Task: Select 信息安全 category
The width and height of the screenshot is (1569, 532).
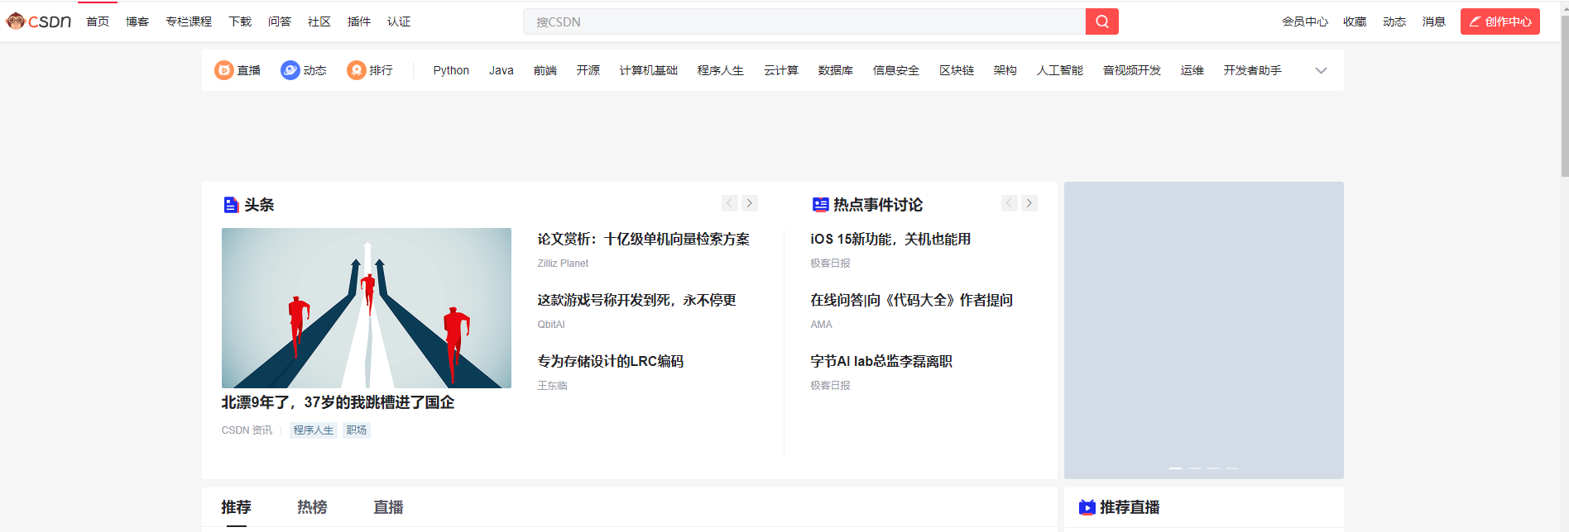Action: pos(896,70)
